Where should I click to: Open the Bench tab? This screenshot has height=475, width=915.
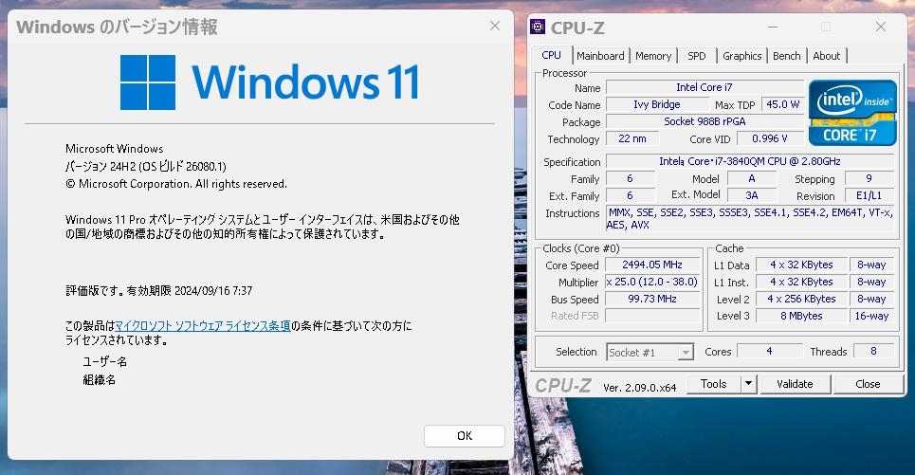[x=787, y=56]
